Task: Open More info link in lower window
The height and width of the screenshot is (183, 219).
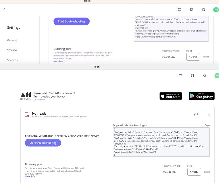Action: pos(30,176)
